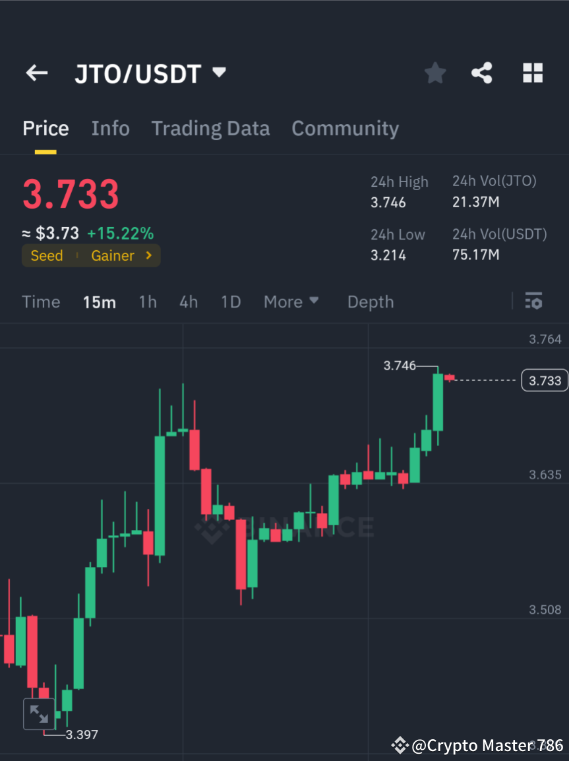Enable the 1h candle interval

pyautogui.click(x=147, y=302)
